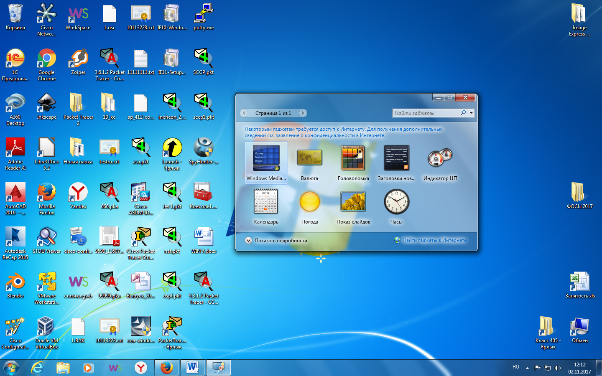
Task: Show hidden tray icons arrow
Action: pos(527,368)
